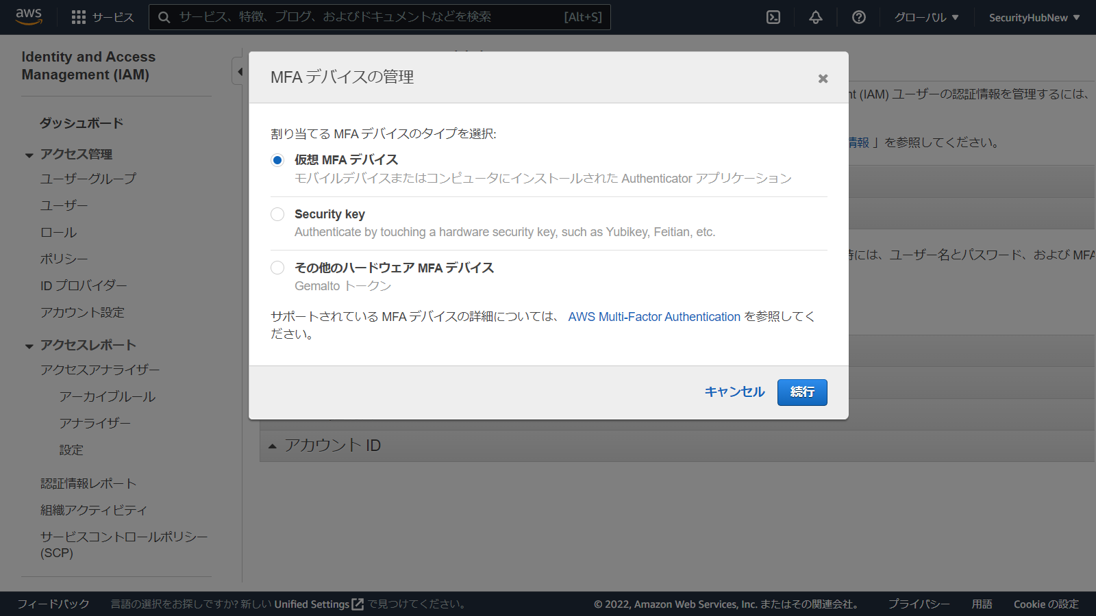Collapse the アクセスレポート sidebar section
This screenshot has width=1096, height=616.
[29, 346]
